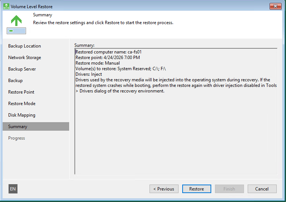Click the 'Summary:' label above the text box
The width and height of the screenshot is (286, 202).
[x=84, y=45]
